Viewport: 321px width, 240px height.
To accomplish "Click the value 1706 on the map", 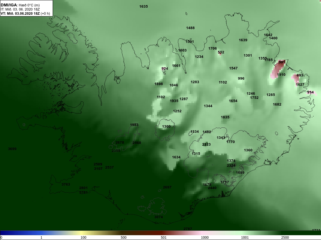I will pyautogui.click(x=213, y=48).
